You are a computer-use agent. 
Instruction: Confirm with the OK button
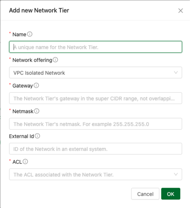171,194
